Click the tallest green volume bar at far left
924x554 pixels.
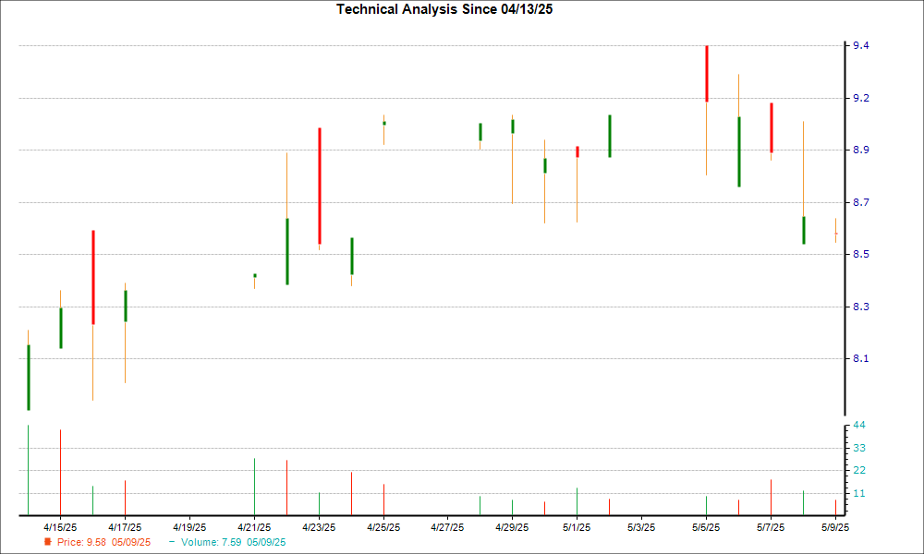[x=29, y=471]
